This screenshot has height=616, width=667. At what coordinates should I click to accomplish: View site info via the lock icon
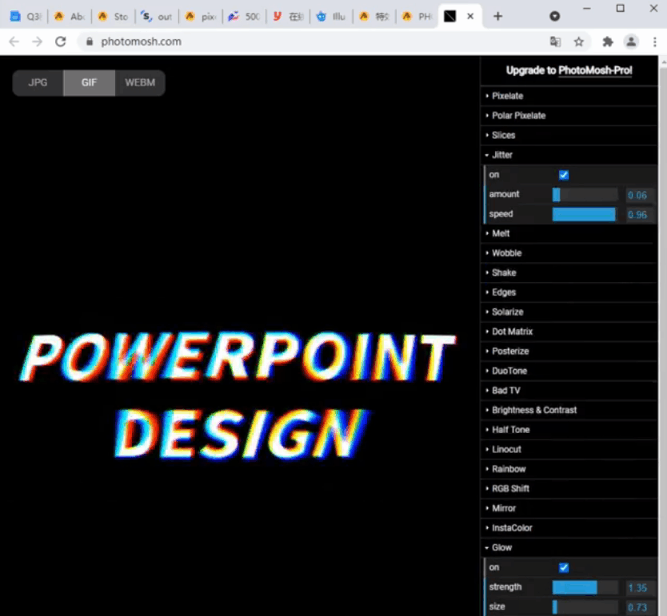(90, 42)
